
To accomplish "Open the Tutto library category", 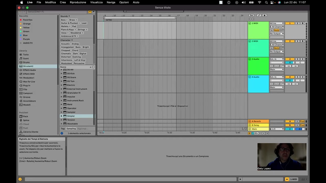I will 26,54.
